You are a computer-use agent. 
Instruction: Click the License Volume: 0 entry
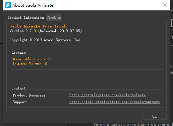[x=30, y=64]
